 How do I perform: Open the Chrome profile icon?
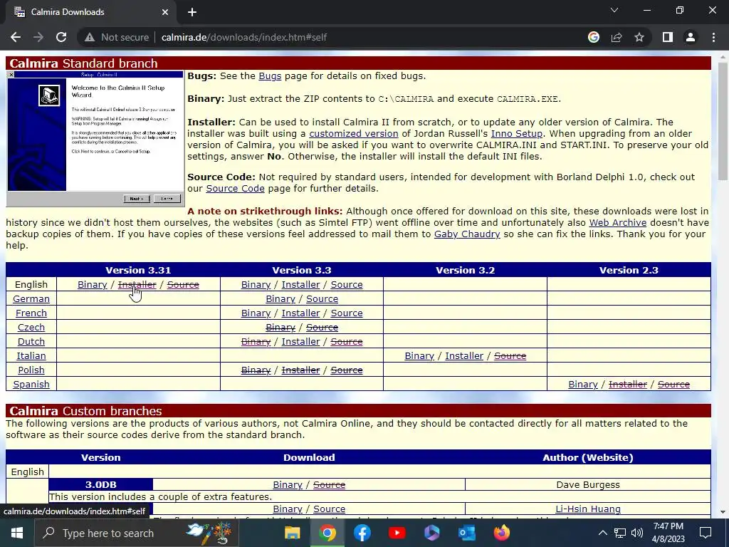[691, 37]
